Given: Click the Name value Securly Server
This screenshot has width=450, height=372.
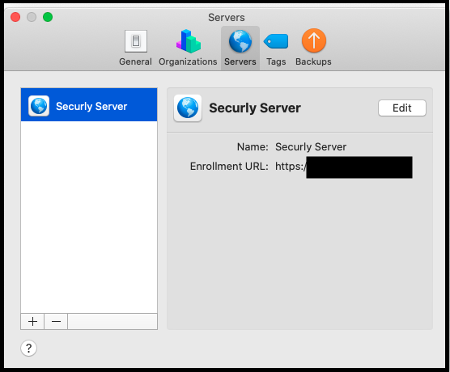Looking at the screenshot, I should (311, 147).
